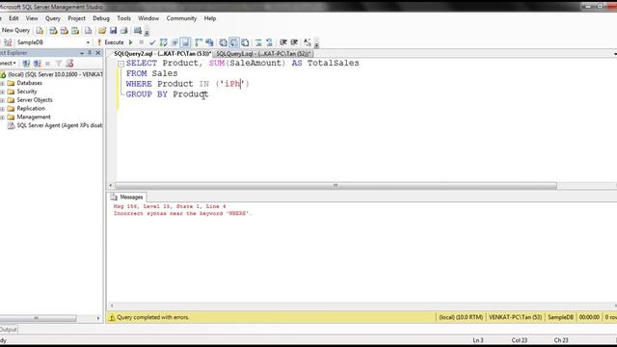This screenshot has width=617, height=347.
Task: Switch output to Results to File
Action: tap(245, 42)
